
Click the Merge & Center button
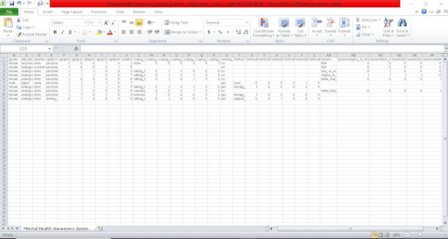(182, 32)
